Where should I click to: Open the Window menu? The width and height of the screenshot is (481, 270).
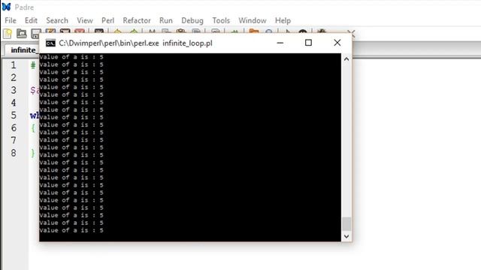point(253,20)
